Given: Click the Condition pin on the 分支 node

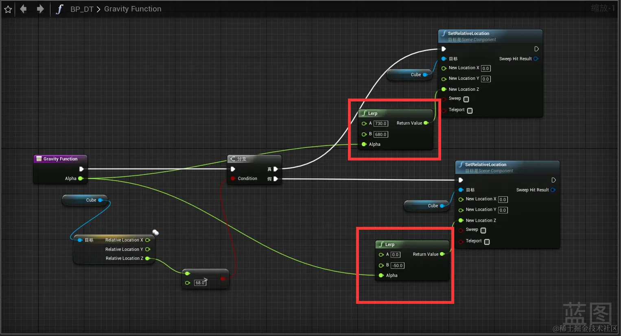Looking at the screenshot, I should click(233, 178).
